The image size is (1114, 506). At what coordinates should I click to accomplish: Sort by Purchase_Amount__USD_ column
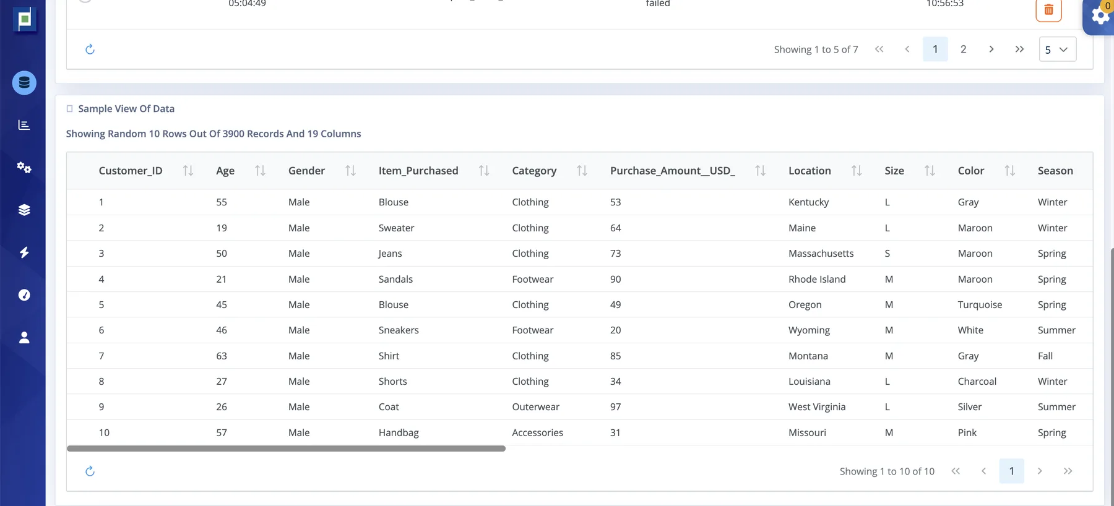[x=761, y=171]
